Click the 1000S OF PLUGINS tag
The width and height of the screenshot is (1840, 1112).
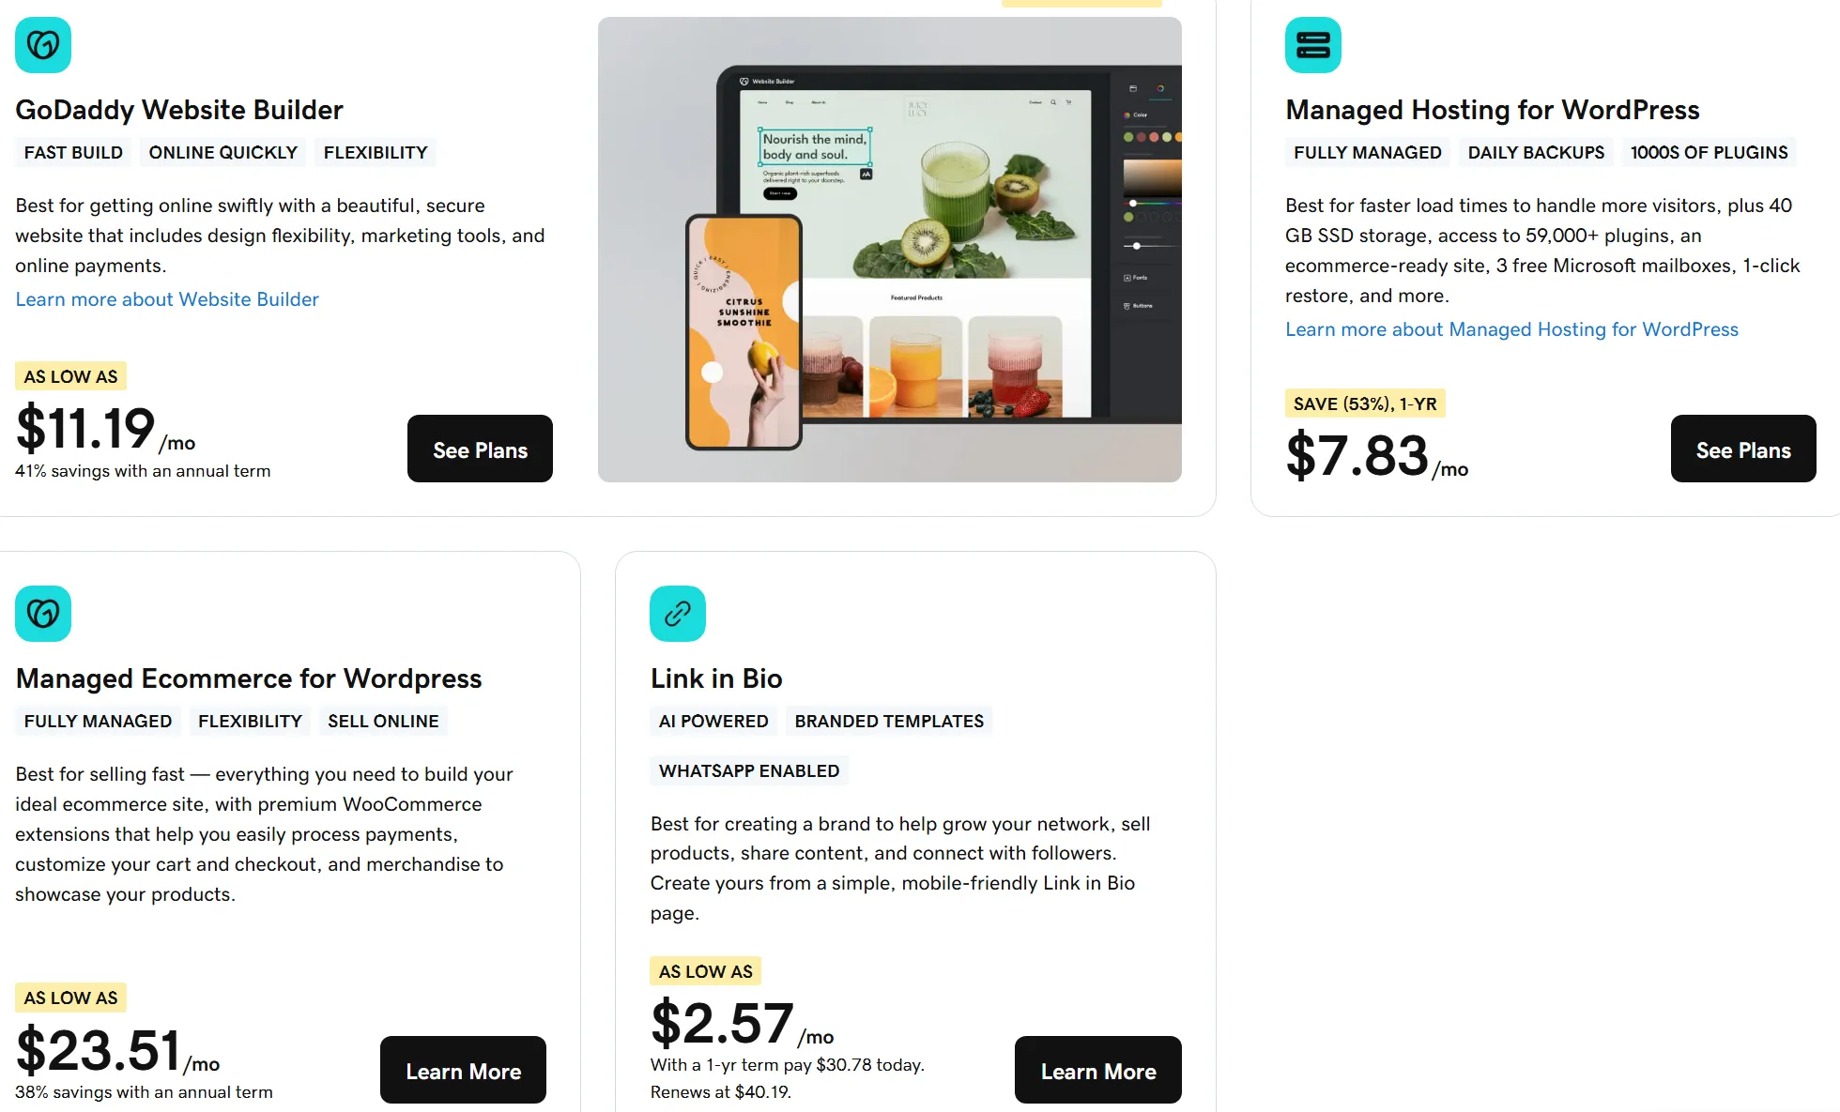(1709, 152)
